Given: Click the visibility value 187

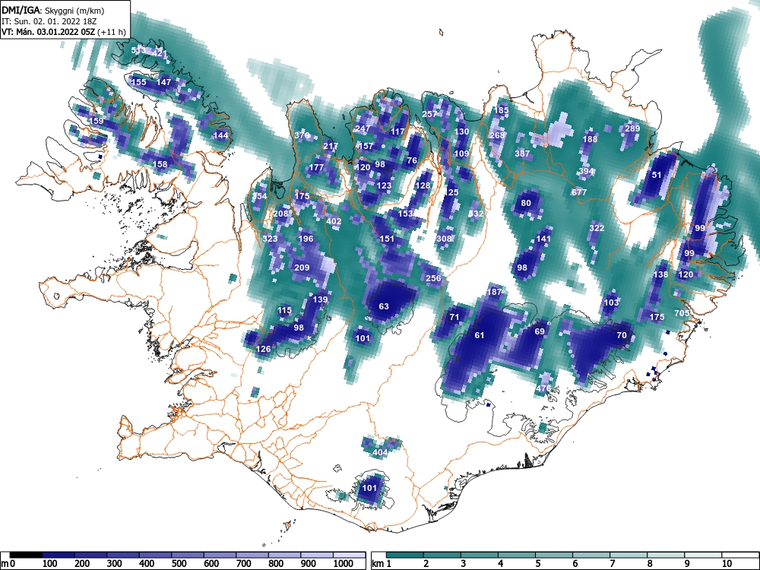Looking at the screenshot, I should (494, 292).
